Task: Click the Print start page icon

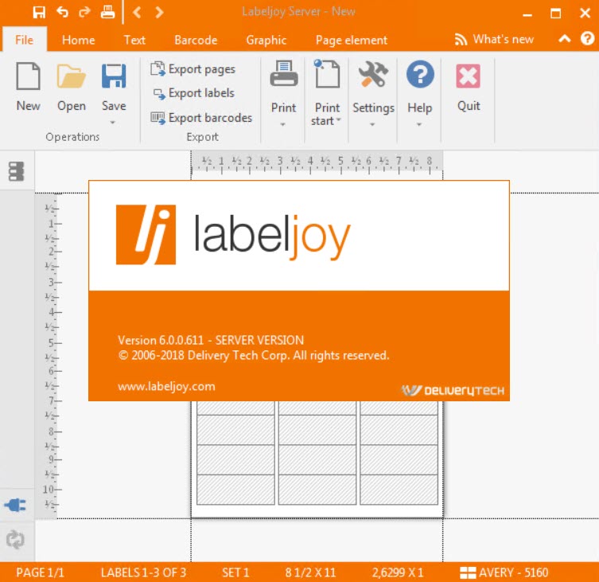Action: tap(327, 74)
